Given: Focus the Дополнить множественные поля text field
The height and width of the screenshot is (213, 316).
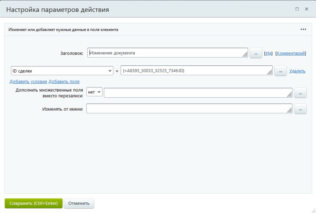Looking at the screenshot, I should pos(198,93).
